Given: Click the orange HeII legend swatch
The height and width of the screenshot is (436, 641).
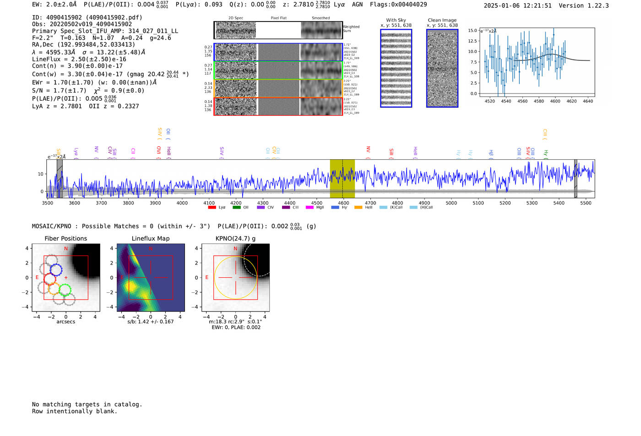Looking at the screenshot, I should point(358,208).
